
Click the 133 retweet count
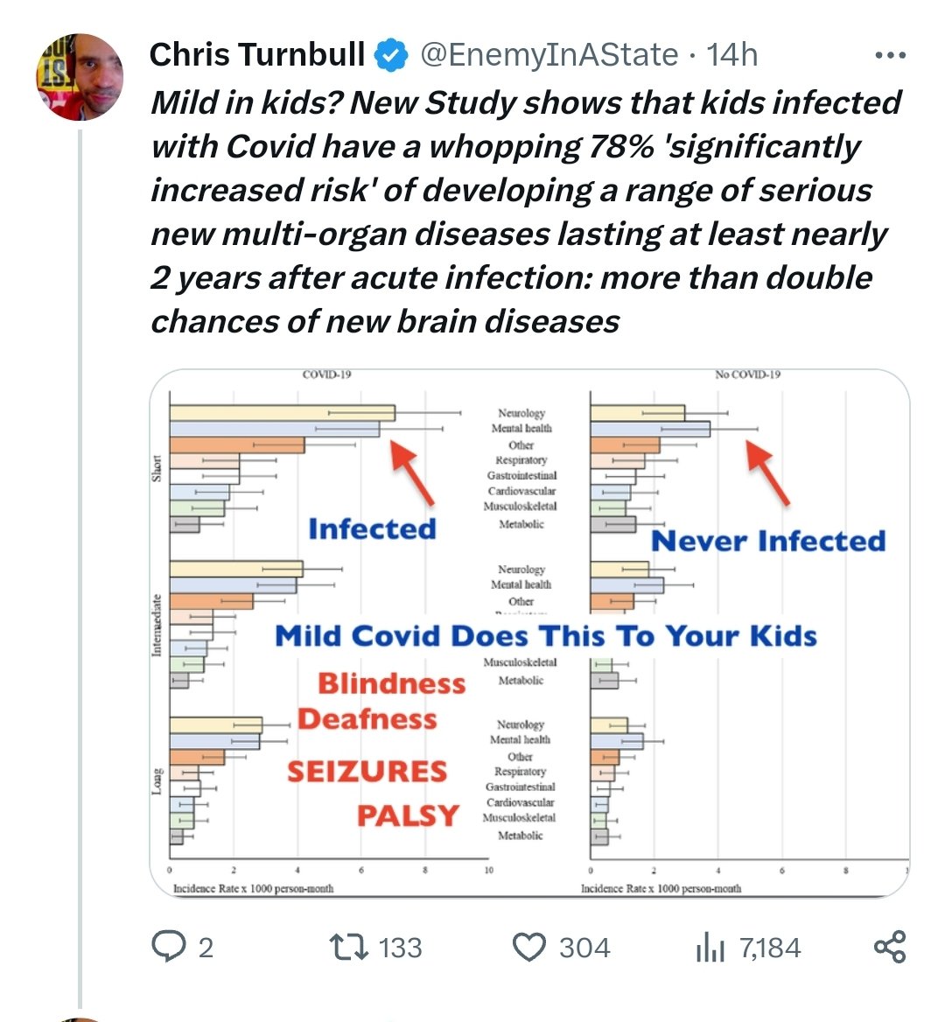click(400, 948)
